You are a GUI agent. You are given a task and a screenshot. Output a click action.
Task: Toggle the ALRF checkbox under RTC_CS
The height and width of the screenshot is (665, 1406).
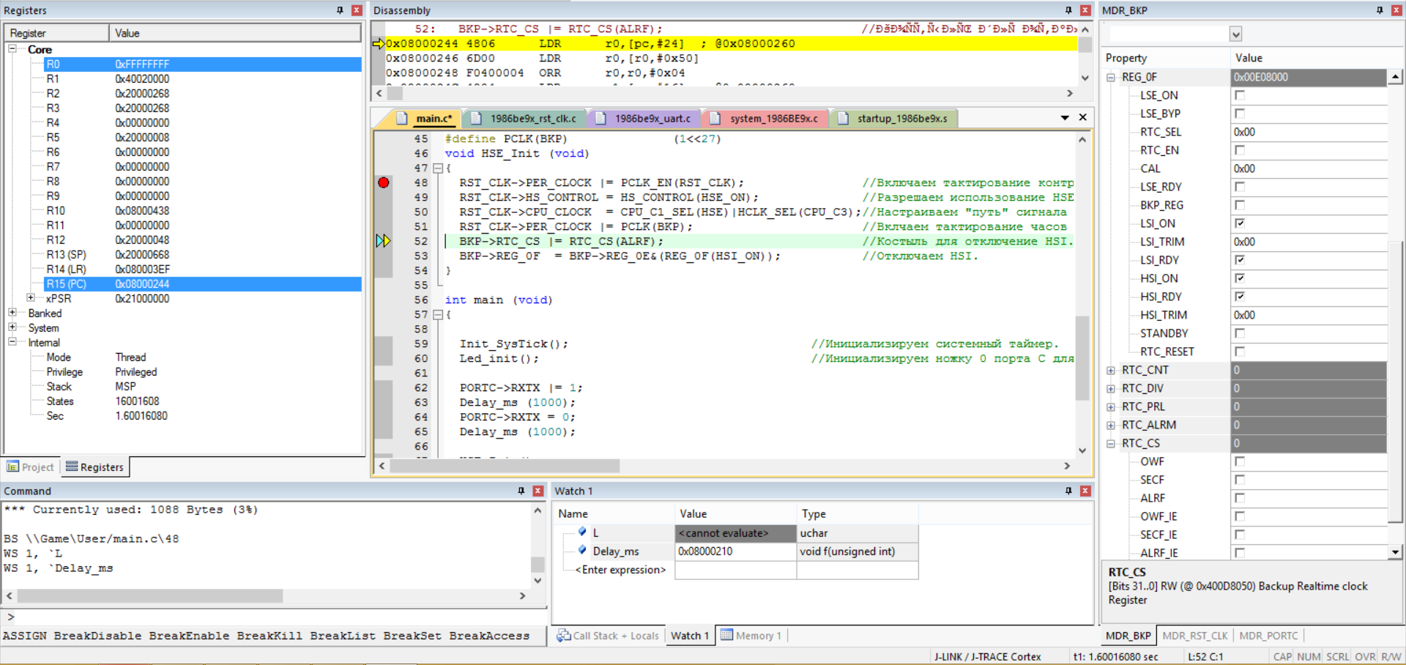point(1240,498)
